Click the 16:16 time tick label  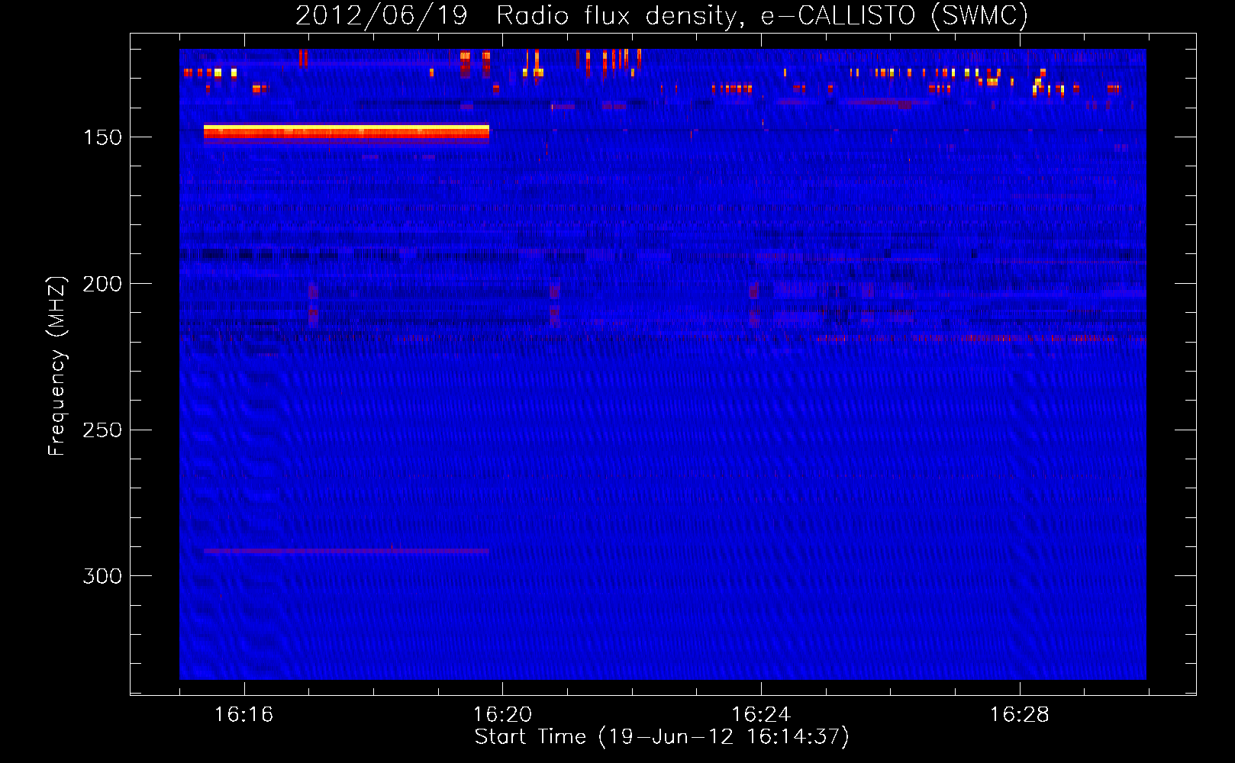243,715
